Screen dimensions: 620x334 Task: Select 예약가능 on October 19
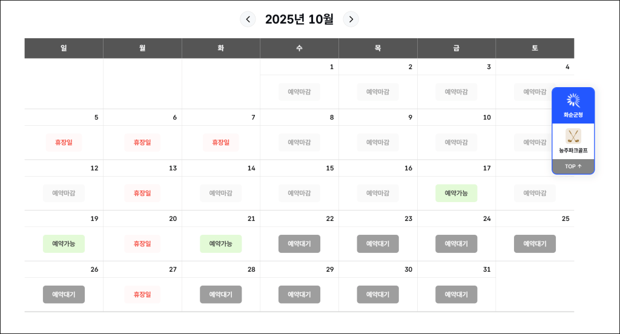click(64, 244)
